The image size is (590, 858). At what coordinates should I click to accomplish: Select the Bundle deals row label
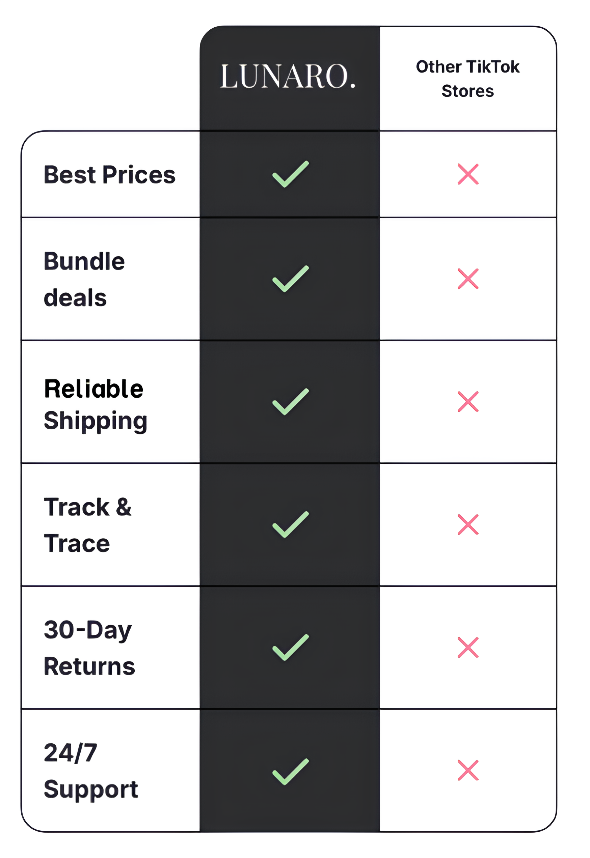84,279
